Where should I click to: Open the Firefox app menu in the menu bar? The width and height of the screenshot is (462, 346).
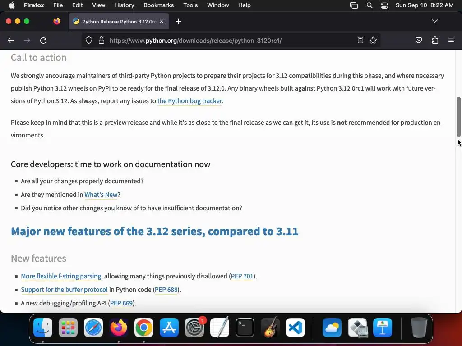(34, 5)
